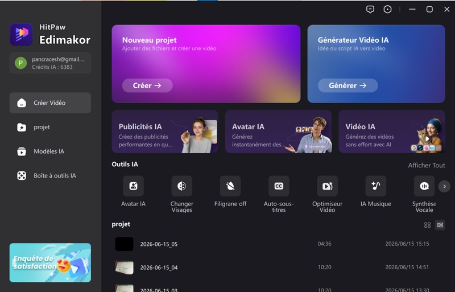Open the Publicités IA card
The height and width of the screenshot is (292, 455).
point(165,131)
